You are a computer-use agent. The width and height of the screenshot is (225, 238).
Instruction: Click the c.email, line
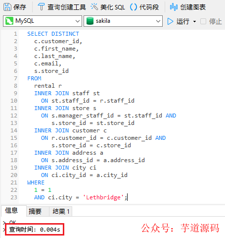(47, 63)
